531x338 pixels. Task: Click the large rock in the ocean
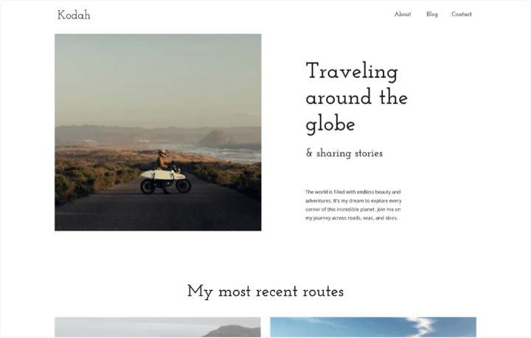tap(218, 138)
